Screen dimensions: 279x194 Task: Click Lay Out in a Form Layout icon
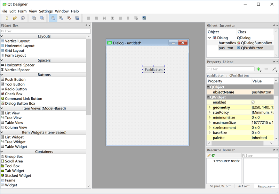128,18
